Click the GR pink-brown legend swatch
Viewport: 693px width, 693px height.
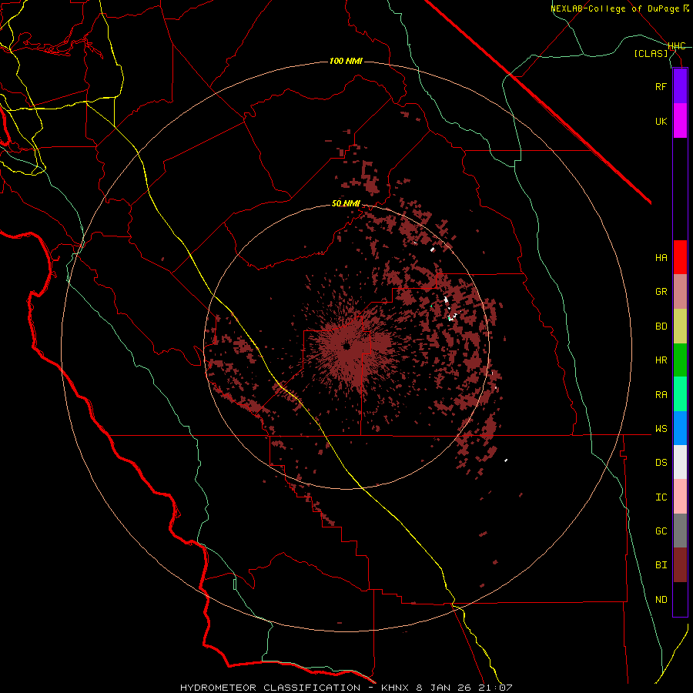(x=680, y=292)
